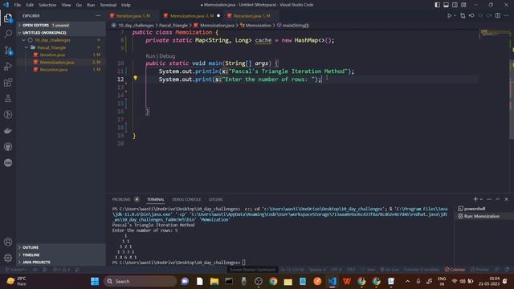
Task: Open the Manage gear icon
Action: pyautogui.click(x=8, y=258)
